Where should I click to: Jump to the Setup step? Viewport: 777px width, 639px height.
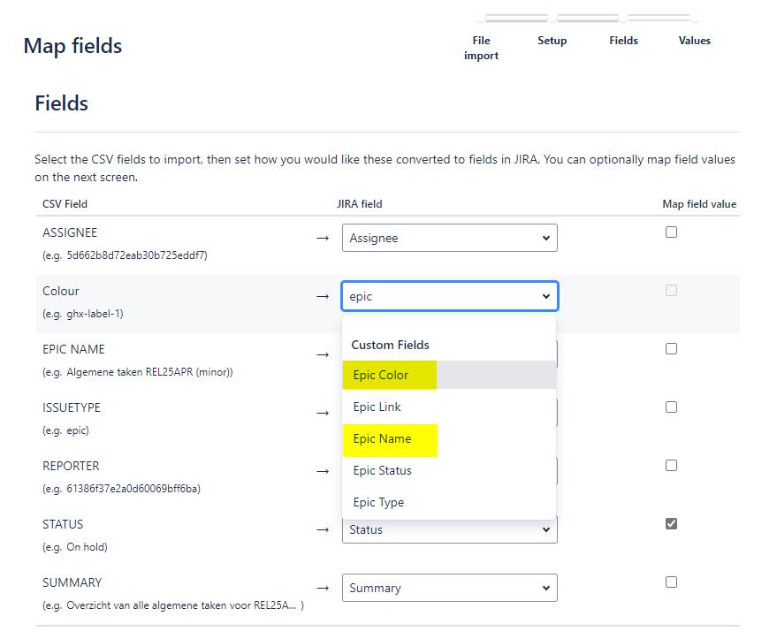[552, 41]
